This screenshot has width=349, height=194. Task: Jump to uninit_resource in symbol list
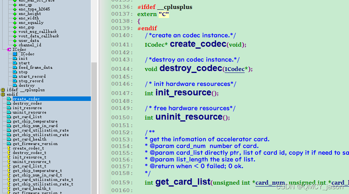(x=30, y=113)
